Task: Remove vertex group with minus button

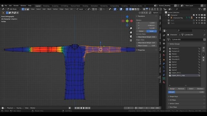Action: point(203,51)
